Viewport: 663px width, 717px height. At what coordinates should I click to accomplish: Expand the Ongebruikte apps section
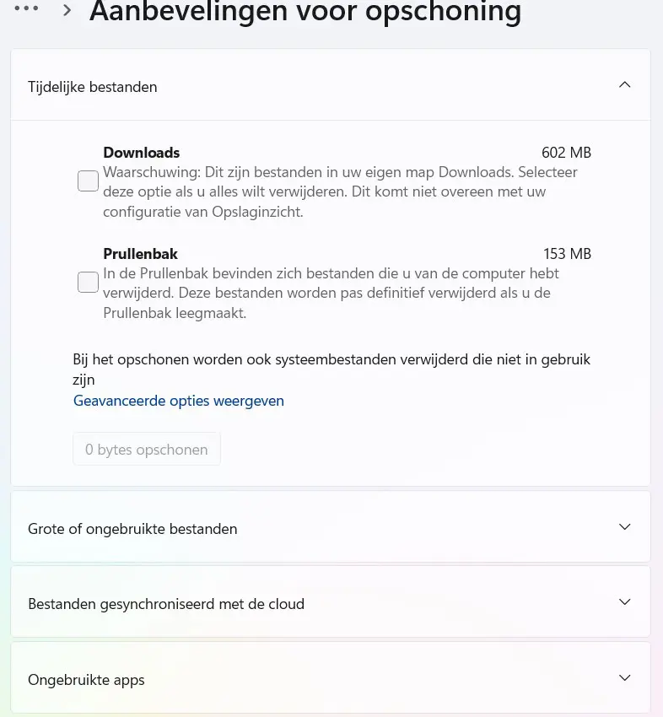tap(331, 677)
